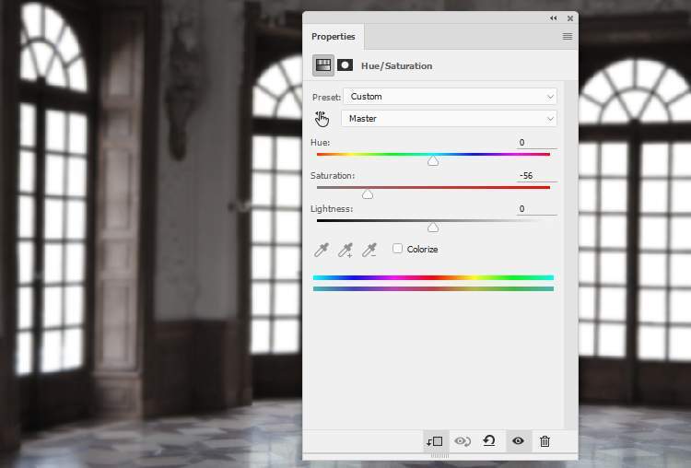Click the panel bottom resize grip

coord(439,456)
